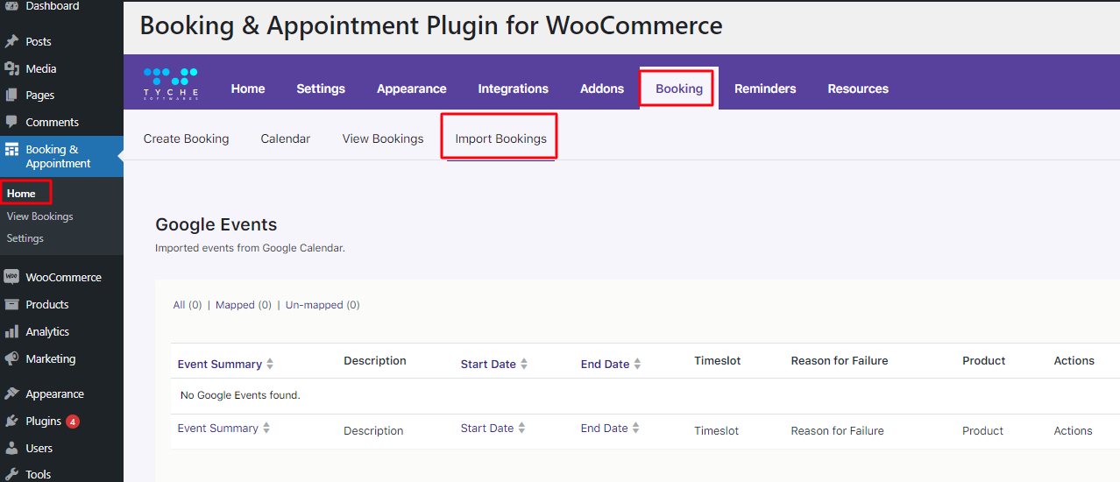Viewport: 1120px width, 482px height.
Task: Open View Bookings in sidebar submenu
Action: point(40,216)
